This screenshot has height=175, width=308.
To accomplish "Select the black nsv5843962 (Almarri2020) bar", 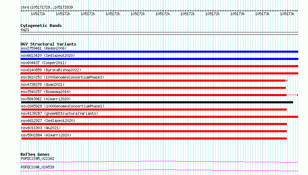I will tap(157, 102).
